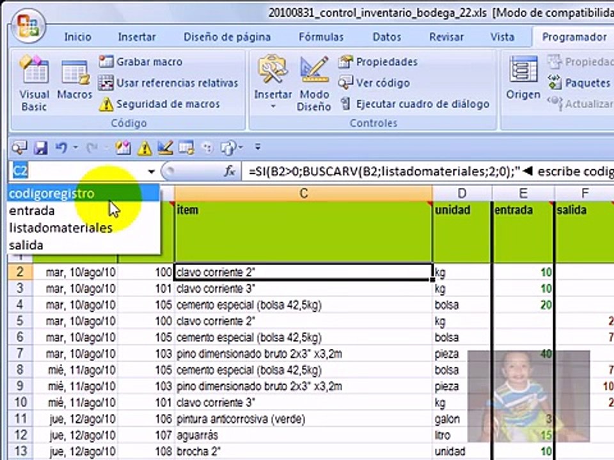The height and width of the screenshot is (460, 614).
Task: Click the Name Box field showing C2
Action: coord(77,171)
